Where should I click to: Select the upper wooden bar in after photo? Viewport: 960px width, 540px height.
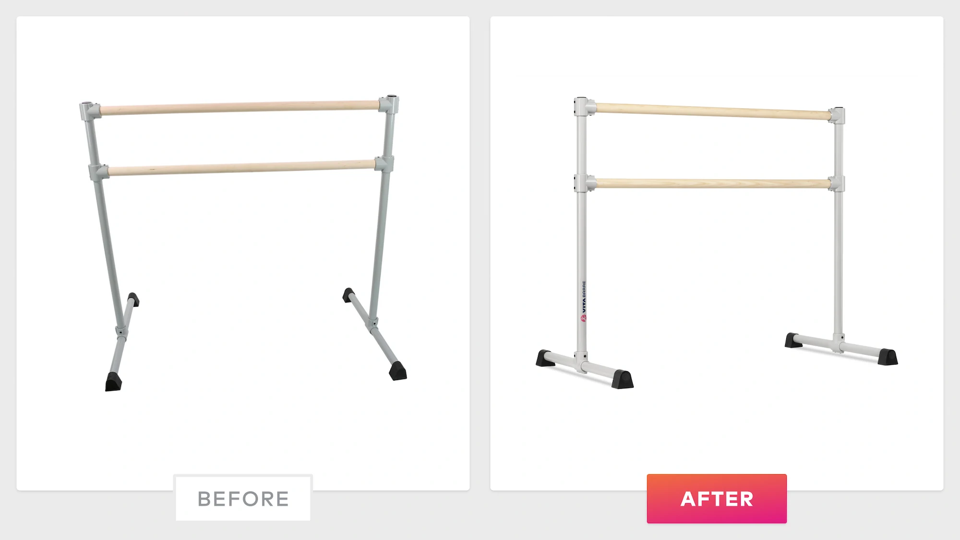tap(713, 111)
